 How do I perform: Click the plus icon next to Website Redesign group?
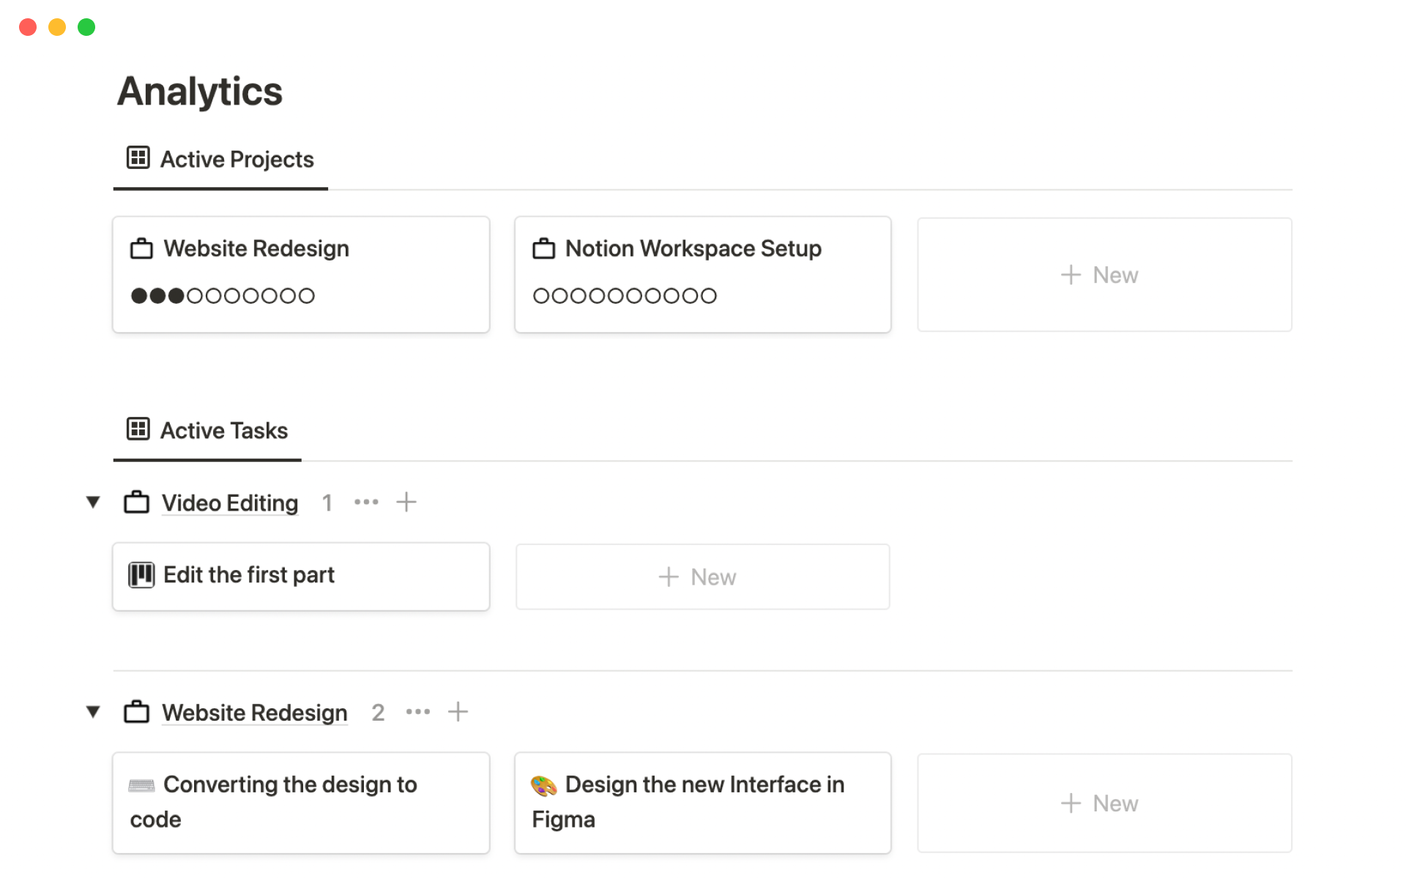tap(458, 712)
